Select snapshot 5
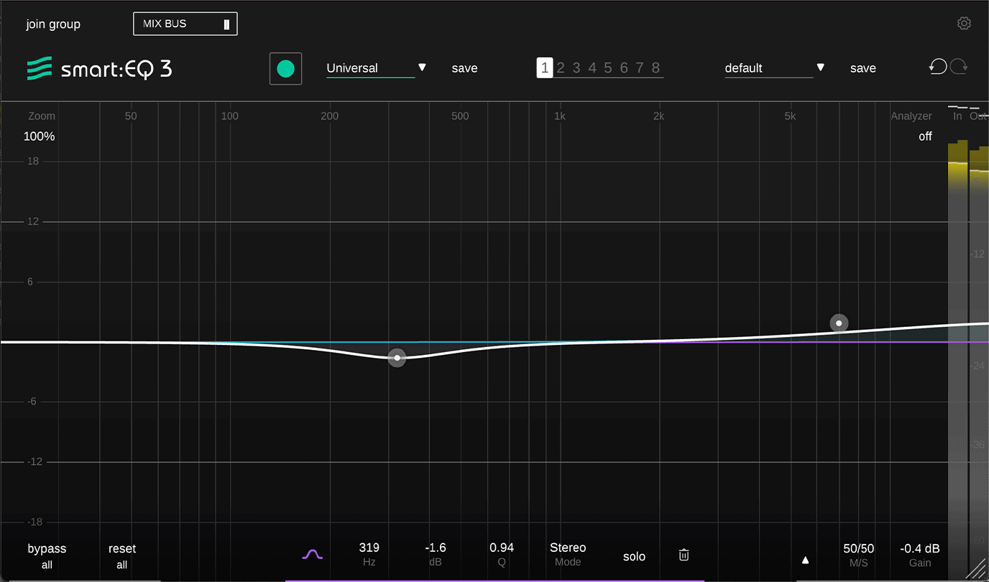 tap(607, 67)
